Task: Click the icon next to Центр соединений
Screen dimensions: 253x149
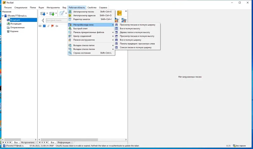Action: 70,36
